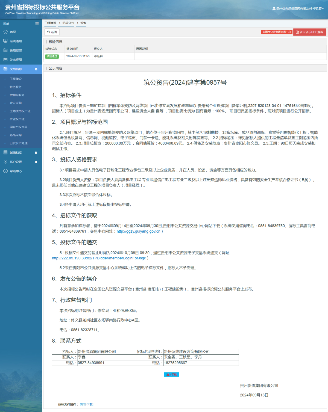This screenshot has height=412, width=328.
Task: Select 土地使用权出让 in sidebar
Action: click(x=19, y=111)
